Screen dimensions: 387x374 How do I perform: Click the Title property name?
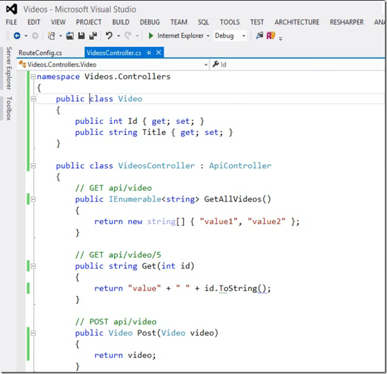pyautogui.click(x=154, y=132)
